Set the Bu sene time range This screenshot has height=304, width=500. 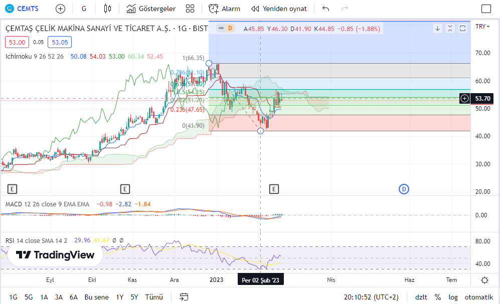point(97,297)
